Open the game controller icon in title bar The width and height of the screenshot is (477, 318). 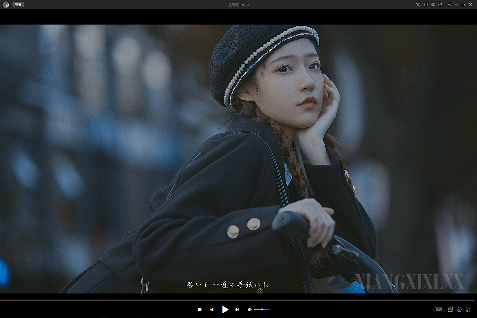click(x=418, y=4)
